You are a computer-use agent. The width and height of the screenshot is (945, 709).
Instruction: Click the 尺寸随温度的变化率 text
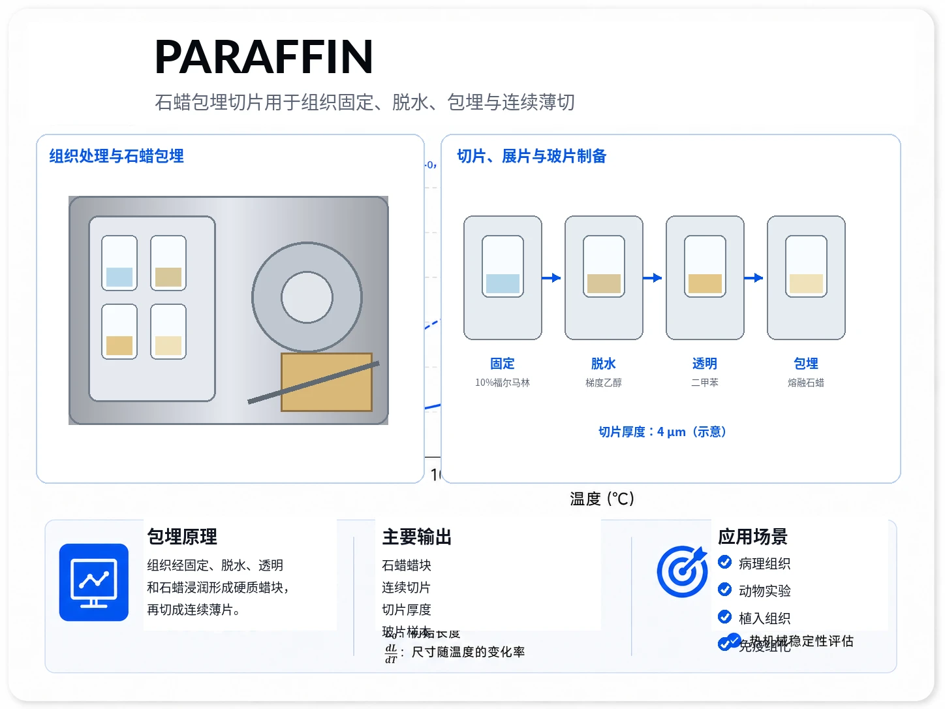click(x=468, y=652)
